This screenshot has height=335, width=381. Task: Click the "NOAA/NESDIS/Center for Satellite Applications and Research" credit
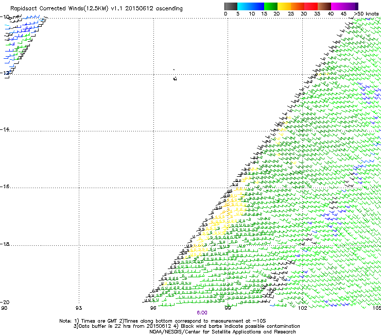pos(222,332)
